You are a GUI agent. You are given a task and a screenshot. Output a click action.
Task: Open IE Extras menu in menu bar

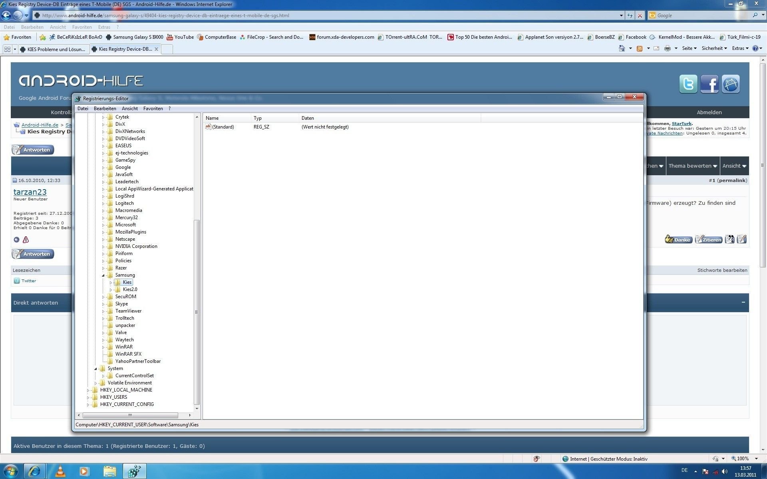pyautogui.click(x=104, y=27)
